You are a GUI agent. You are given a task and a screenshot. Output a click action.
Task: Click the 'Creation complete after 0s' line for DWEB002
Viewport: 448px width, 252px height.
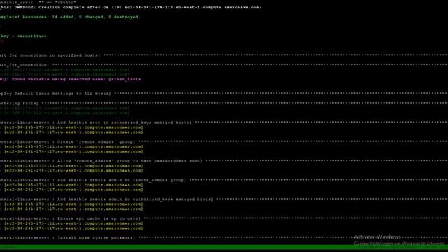tap(131, 7)
